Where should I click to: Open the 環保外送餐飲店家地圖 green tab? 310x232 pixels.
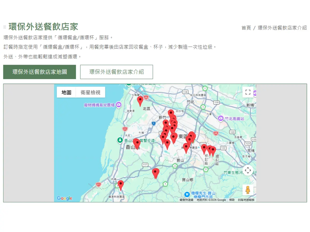pyautogui.click(x=40, y=72)
